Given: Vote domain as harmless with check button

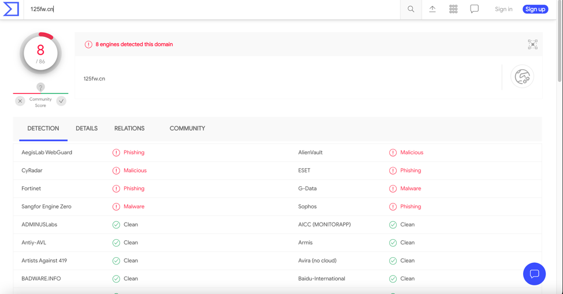Looking at the screenshot, I should coord(61,101).
